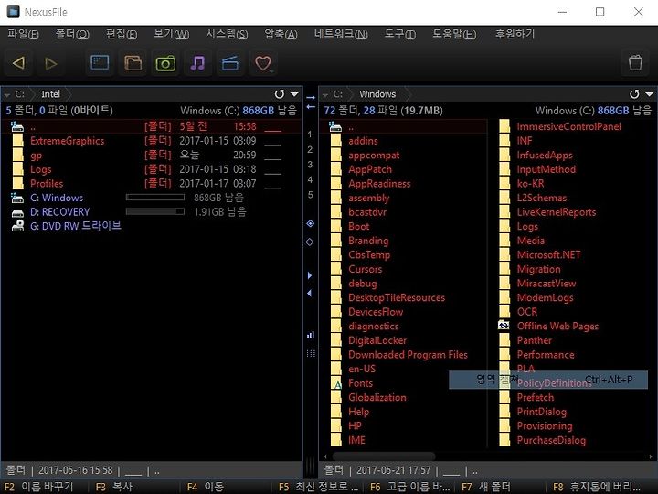The image size is (658, 494).
Task: Open the videos clapperboard toolbar icon
Action: pyautogui.click(x=230, y=63)
